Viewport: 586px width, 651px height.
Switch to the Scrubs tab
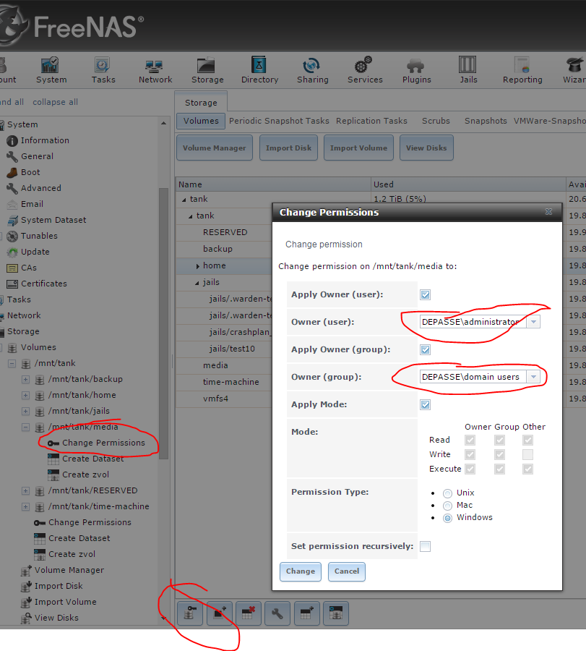436,121
